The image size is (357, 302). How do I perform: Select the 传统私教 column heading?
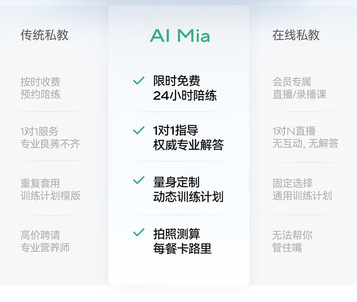point(44,35)
